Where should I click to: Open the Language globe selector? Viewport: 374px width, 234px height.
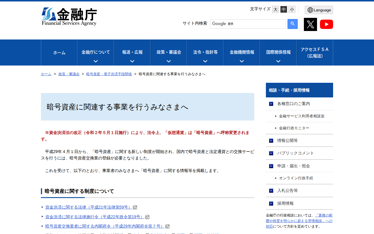point(318,10)
